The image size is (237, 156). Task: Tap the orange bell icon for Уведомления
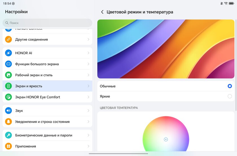pos(8,122)
